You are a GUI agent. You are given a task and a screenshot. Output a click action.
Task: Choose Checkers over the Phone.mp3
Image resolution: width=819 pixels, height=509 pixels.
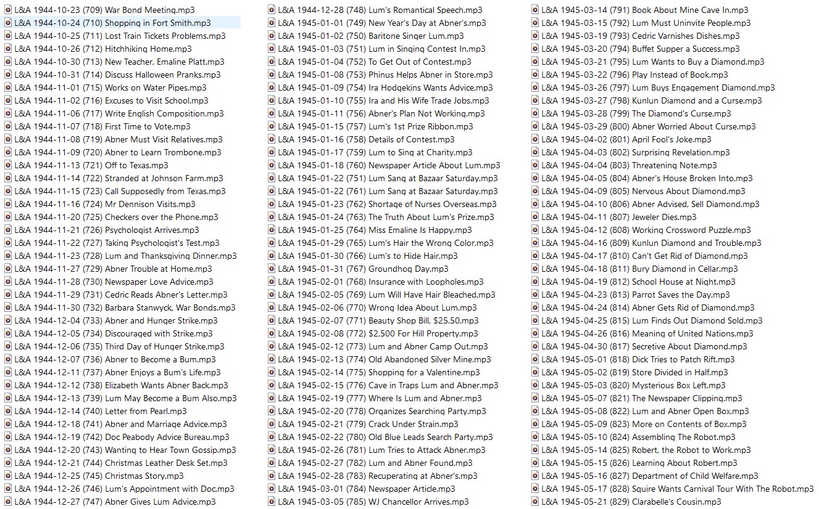click(x=116, y=217)
